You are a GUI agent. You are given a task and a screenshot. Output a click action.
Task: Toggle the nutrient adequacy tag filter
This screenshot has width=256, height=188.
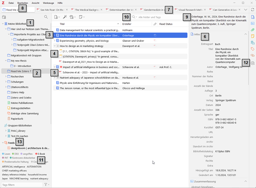(39, 179)
